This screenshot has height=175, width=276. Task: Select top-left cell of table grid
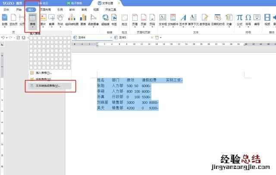click(x=31, y=38)
